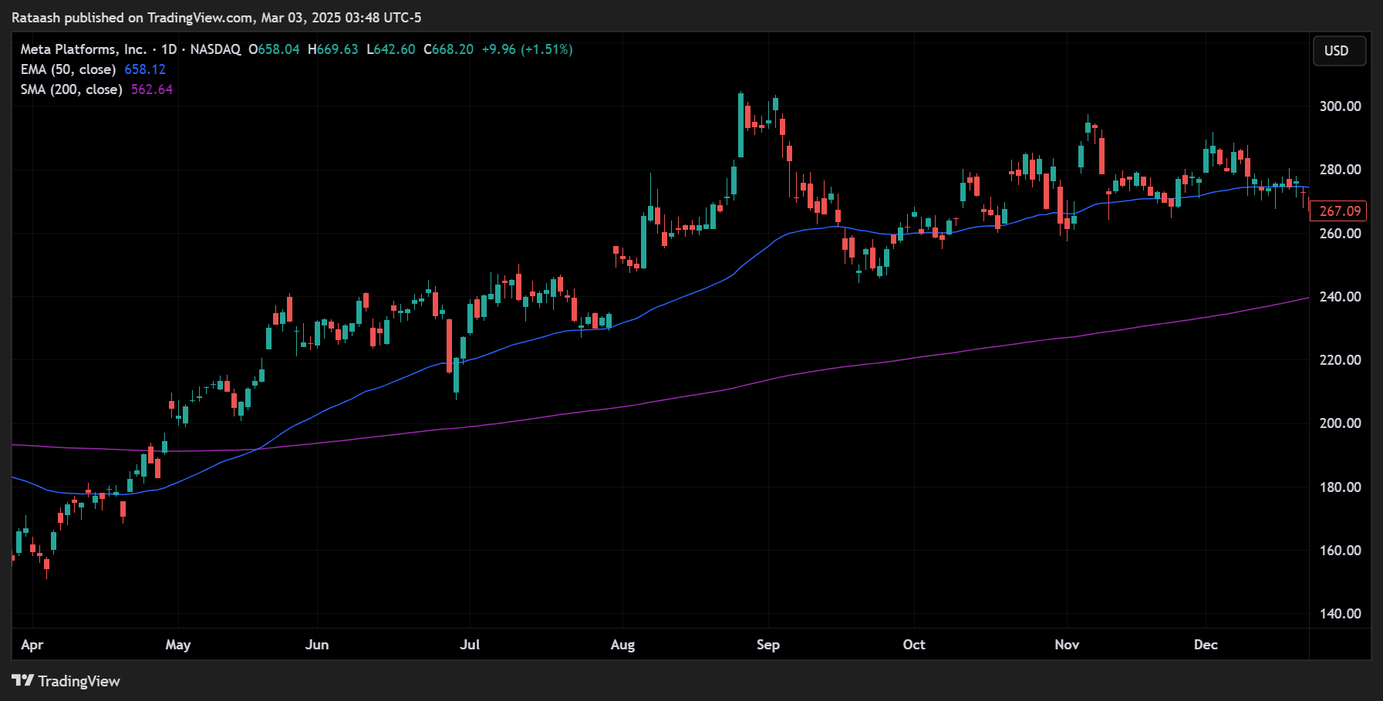Click the 140.00 price axis label
This screenshot has width=1383, height=701.
pos(1340,614)
